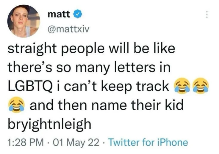Viewport: 219px width, 154px height.
Task: Click the '01 May 22' date
Action: click(x=75, y=142)
